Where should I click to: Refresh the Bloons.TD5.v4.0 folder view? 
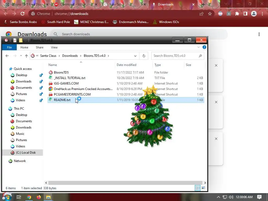click(x=144, y=56)
